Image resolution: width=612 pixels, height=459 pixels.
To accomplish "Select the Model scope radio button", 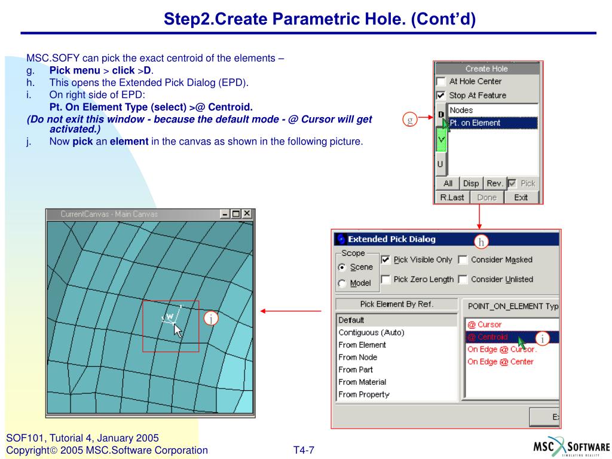I will click(x=342, y=283).
